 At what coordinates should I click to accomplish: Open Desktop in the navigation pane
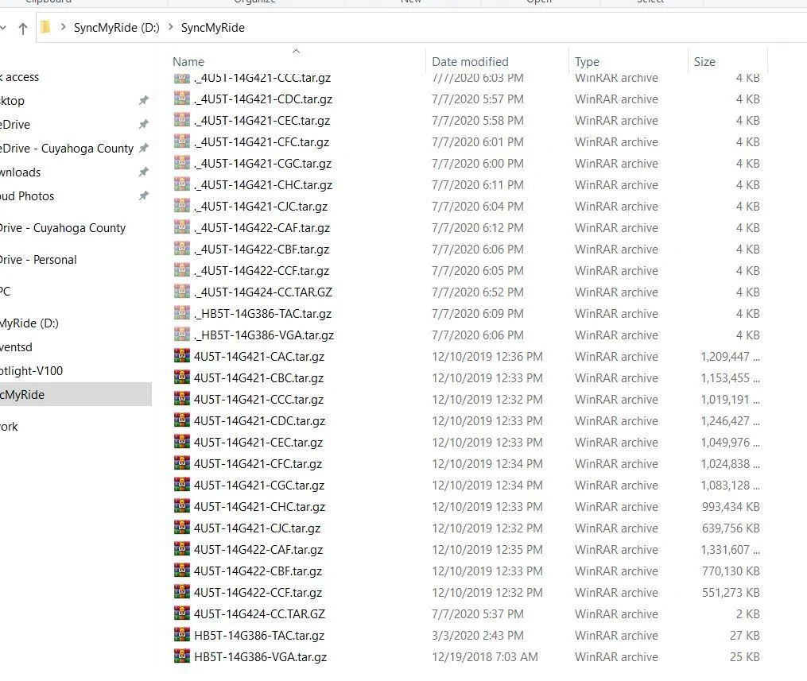pos(13,101)
